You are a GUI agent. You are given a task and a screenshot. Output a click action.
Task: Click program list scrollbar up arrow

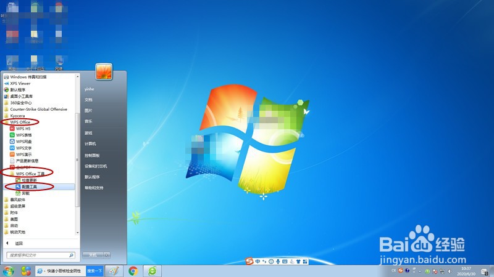pos(78,76)
